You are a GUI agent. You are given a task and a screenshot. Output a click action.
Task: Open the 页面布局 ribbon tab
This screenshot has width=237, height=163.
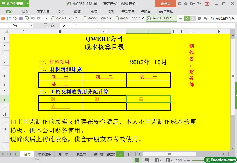click(x=43, y=12)
